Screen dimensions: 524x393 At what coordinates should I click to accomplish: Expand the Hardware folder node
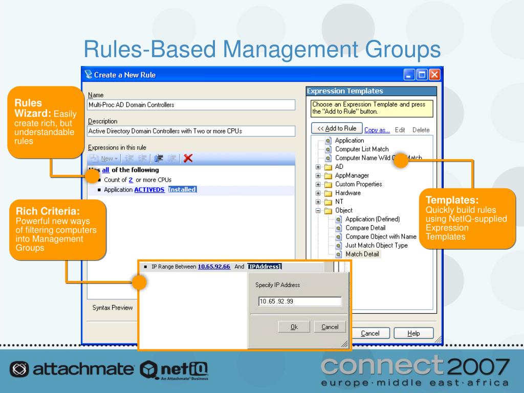pyautogui.click(x=318, y=193)
